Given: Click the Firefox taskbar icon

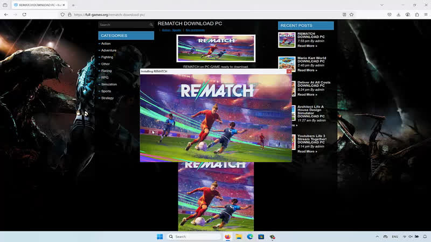Looking at the screenshot, I should pyautogui.click(x=227, y=237).
